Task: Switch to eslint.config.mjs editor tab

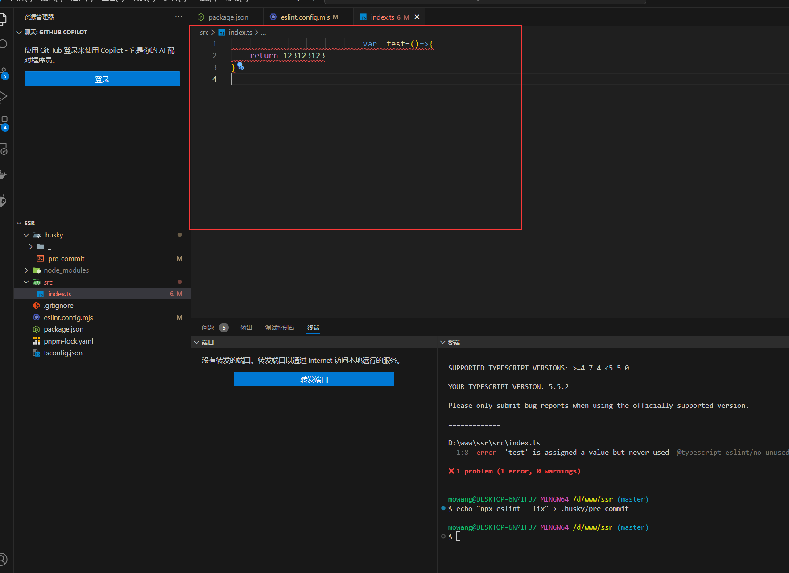Action: click(x=308, y=17)
